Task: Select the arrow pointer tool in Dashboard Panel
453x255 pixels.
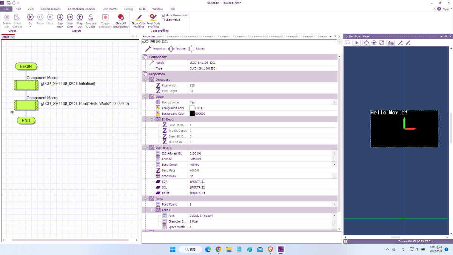Action: 357,43
